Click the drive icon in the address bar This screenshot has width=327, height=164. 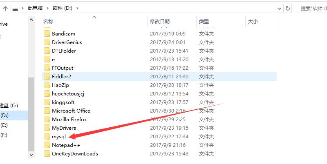point(15,9)
